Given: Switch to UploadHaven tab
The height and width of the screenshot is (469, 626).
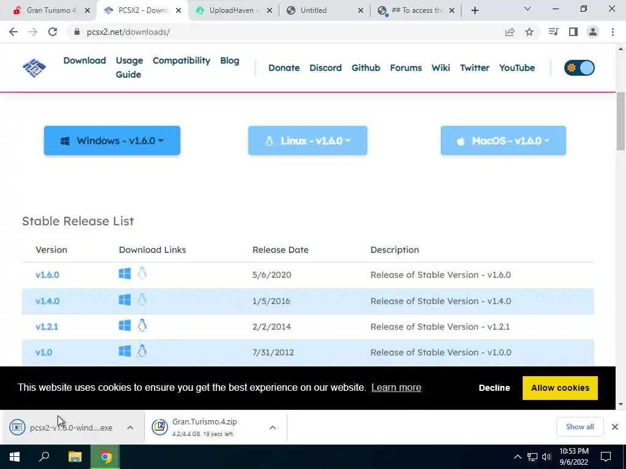Looking at the screenshot, I should point(234,10).
